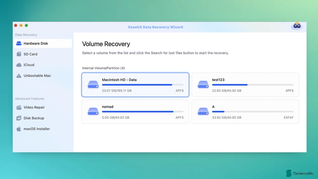Open the user avatar icon at top right
The width and height of the screenshot is (318, 179).
coord(297,26)
